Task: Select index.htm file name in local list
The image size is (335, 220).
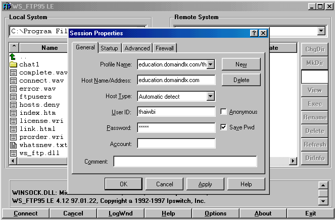Action: (x=37, y=113)
